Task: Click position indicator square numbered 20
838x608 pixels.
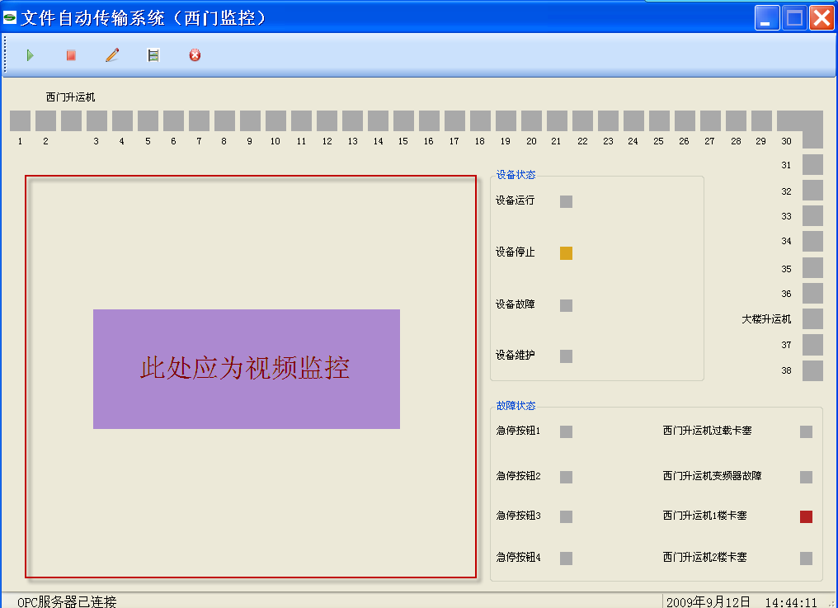Action: pyautogui.click(x=531, y=120)
